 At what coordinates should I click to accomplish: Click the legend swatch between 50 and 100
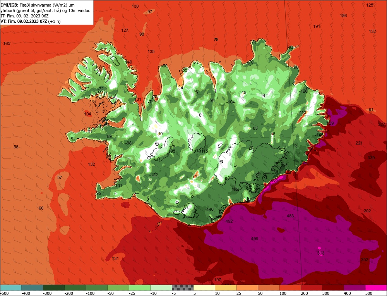[x=269, y=287]
